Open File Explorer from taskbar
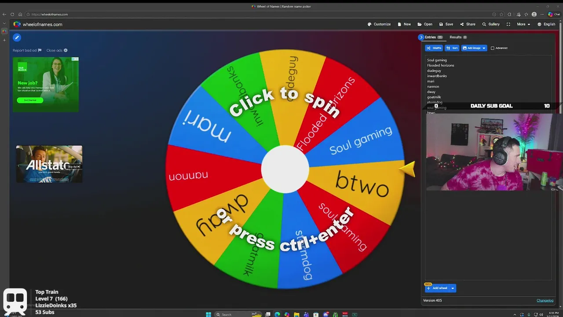Image resolution: width=563 pixels, height=317 pixels. coord(297,314)
